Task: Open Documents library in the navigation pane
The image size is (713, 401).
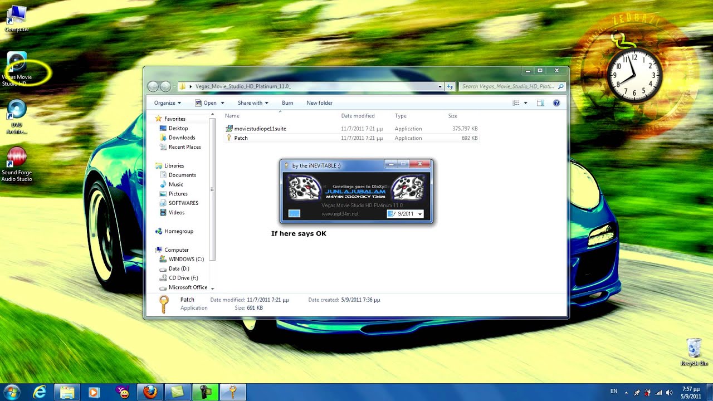Action: (182, 175)
